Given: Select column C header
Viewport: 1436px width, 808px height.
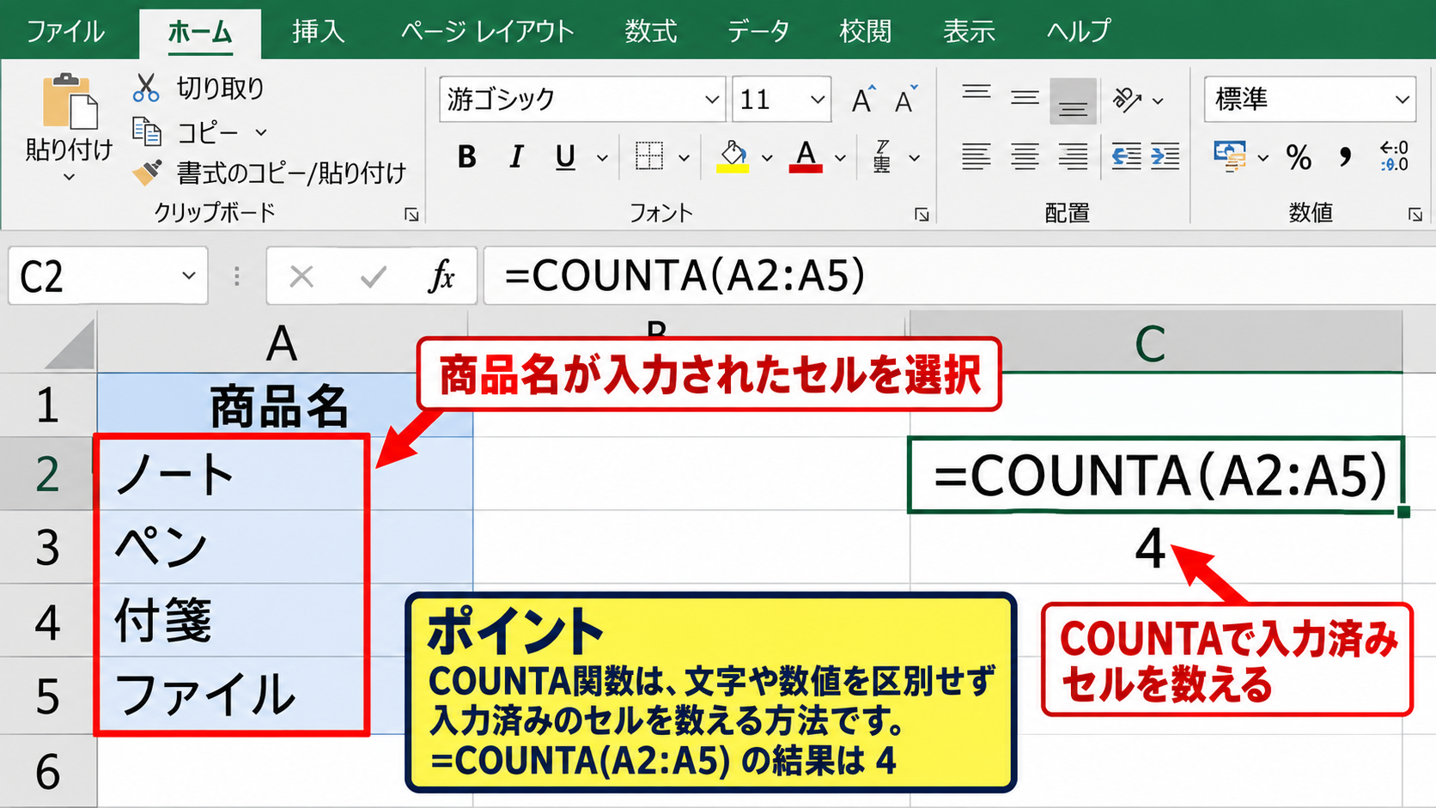Looking at the screenshot, I should pyautogui.click(x=1155, y=343).
